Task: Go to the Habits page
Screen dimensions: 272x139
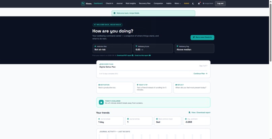Action: click(169, 3)
